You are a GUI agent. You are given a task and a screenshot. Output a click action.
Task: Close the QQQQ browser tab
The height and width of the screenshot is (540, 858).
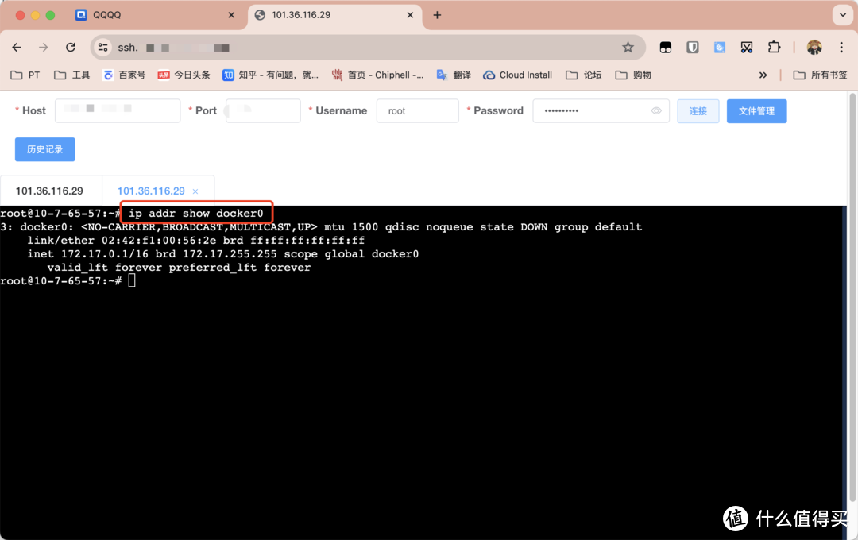coord(231,15)
